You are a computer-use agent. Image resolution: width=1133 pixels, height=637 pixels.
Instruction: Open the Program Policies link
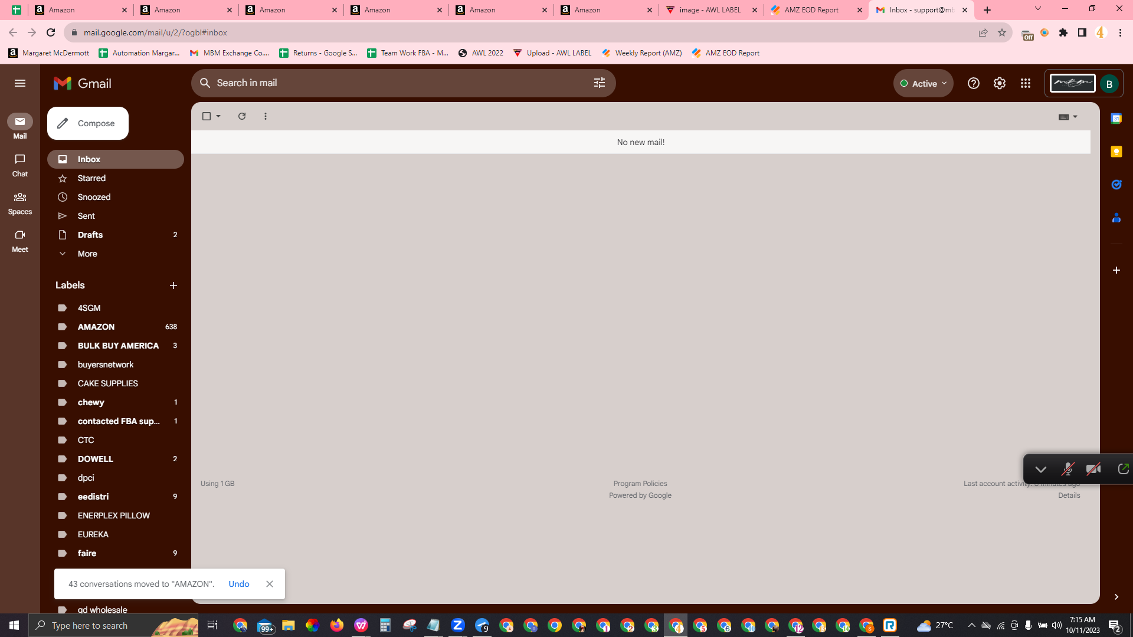[x=640, y=484]
